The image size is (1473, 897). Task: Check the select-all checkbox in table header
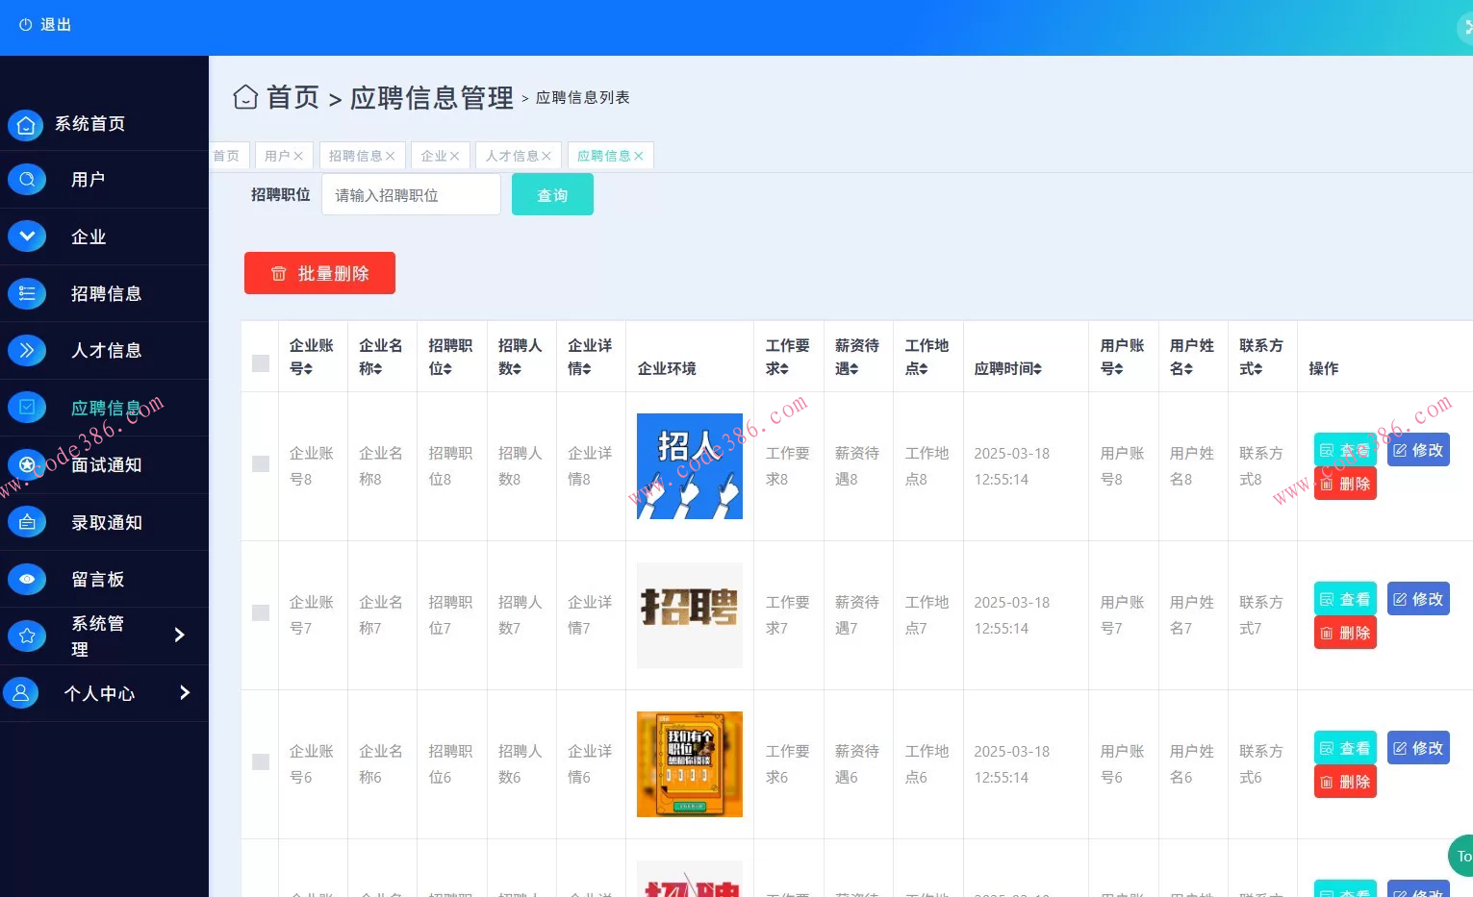pyautogui.click(x=260, y=363)
